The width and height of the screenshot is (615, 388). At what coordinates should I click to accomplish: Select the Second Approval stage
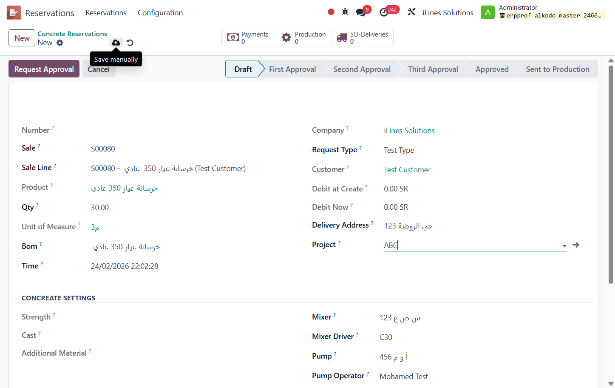pos(362,69)
